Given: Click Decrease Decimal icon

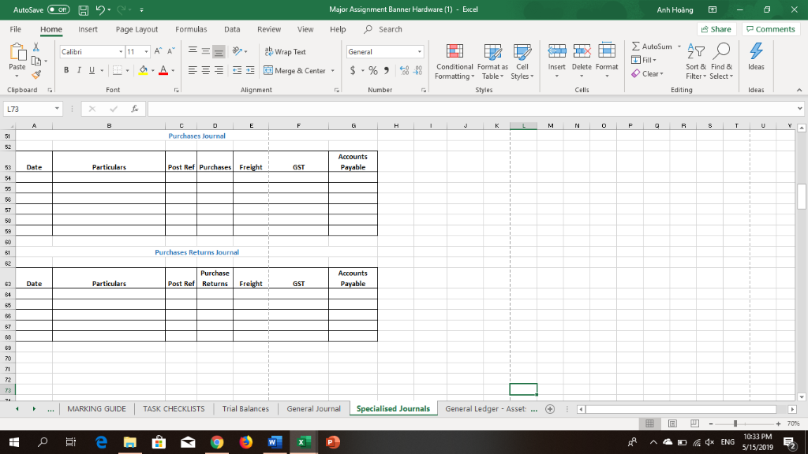Looking at the screenshot, I should tap(418, 70).
